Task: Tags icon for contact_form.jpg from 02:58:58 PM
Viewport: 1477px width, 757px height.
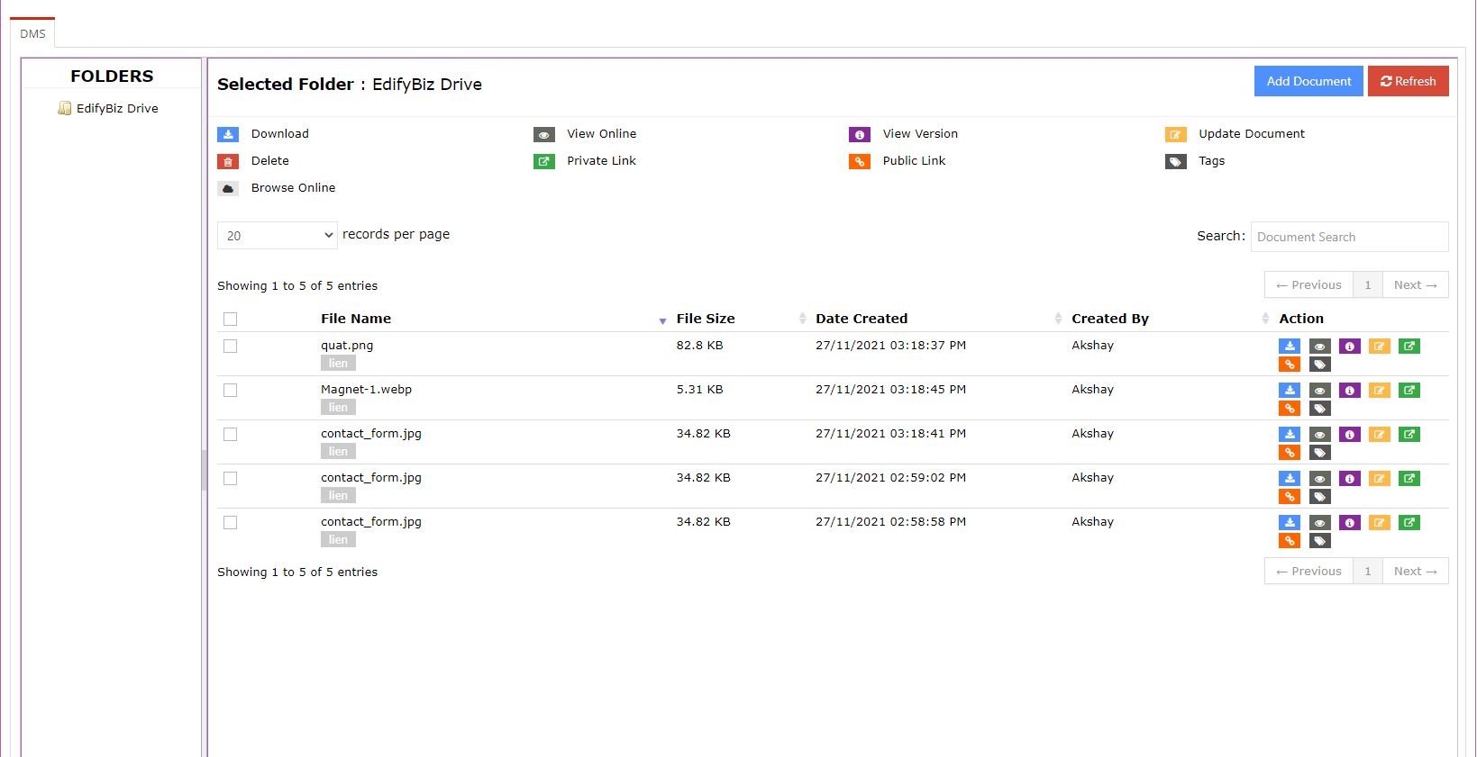Action: click(1319, 541)
